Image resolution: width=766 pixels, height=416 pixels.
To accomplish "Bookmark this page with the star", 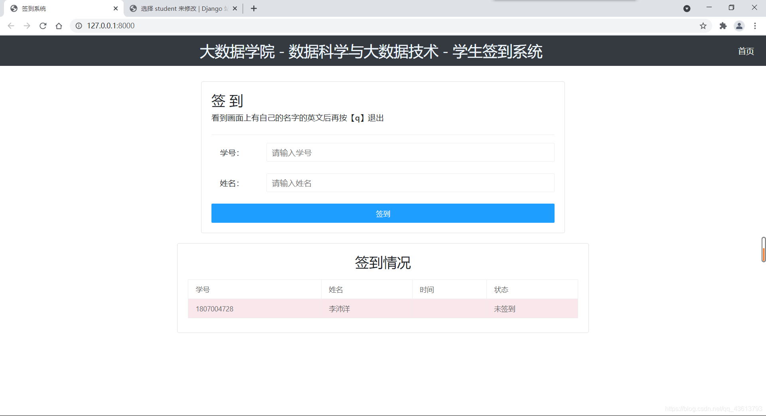I will 703,26.
